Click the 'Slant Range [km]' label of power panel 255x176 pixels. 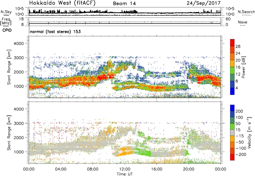pos(9,67)
